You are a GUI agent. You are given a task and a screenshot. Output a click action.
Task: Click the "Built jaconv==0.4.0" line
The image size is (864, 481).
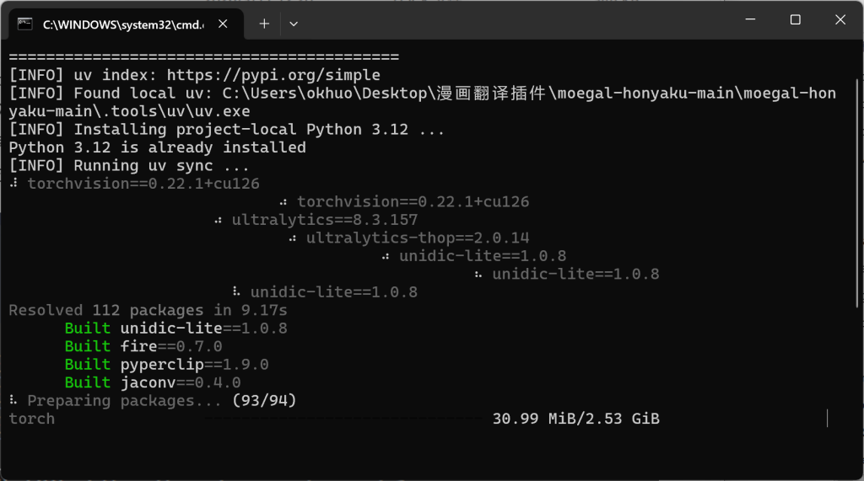[x=153, y=382]
